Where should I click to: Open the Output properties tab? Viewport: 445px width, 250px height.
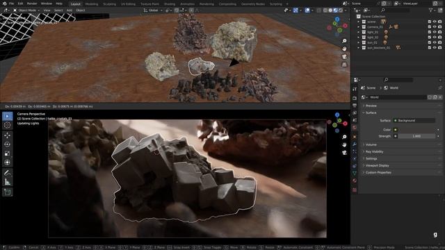(x=355, y=106)
